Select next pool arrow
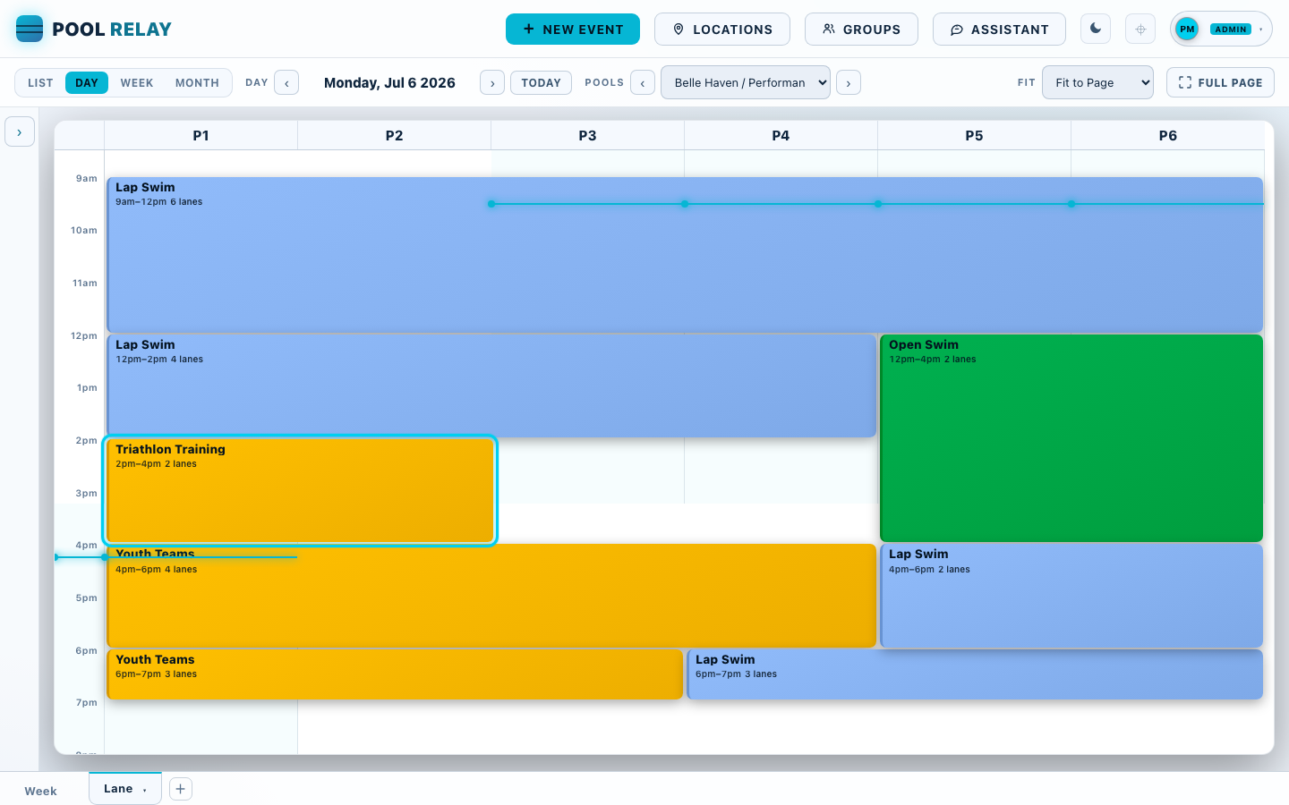 (x=849, y=82)
